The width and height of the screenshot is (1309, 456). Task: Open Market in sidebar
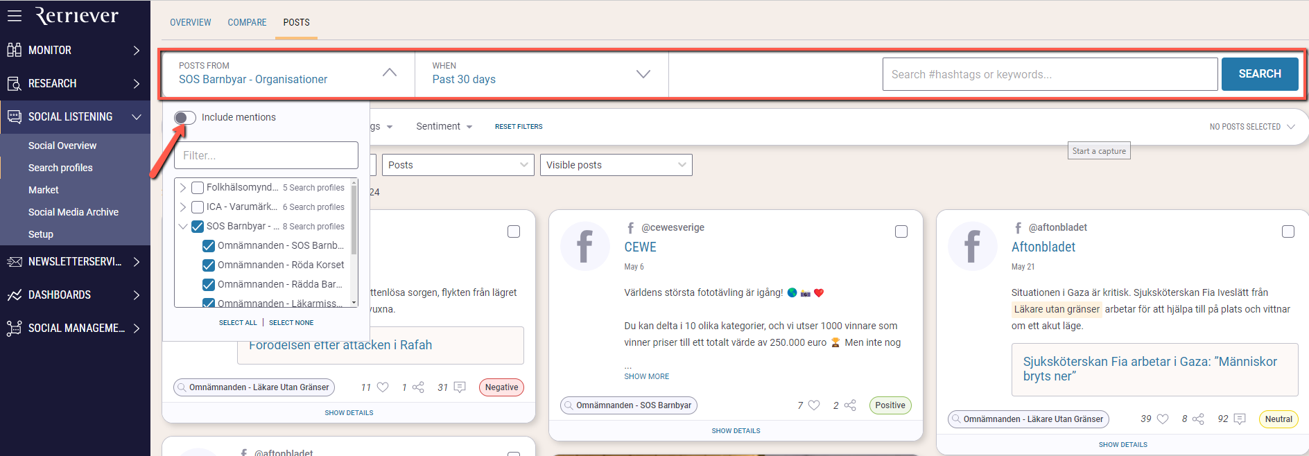(x=44, y=190)
